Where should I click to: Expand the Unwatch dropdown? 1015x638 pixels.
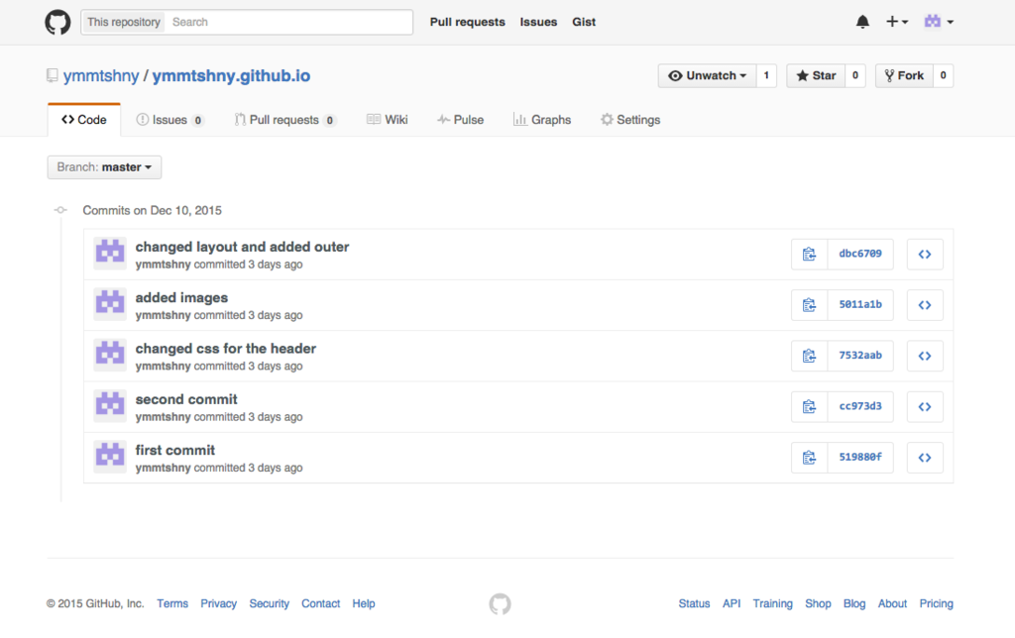click(707, 75)
